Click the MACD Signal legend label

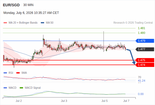click(33, 88)
